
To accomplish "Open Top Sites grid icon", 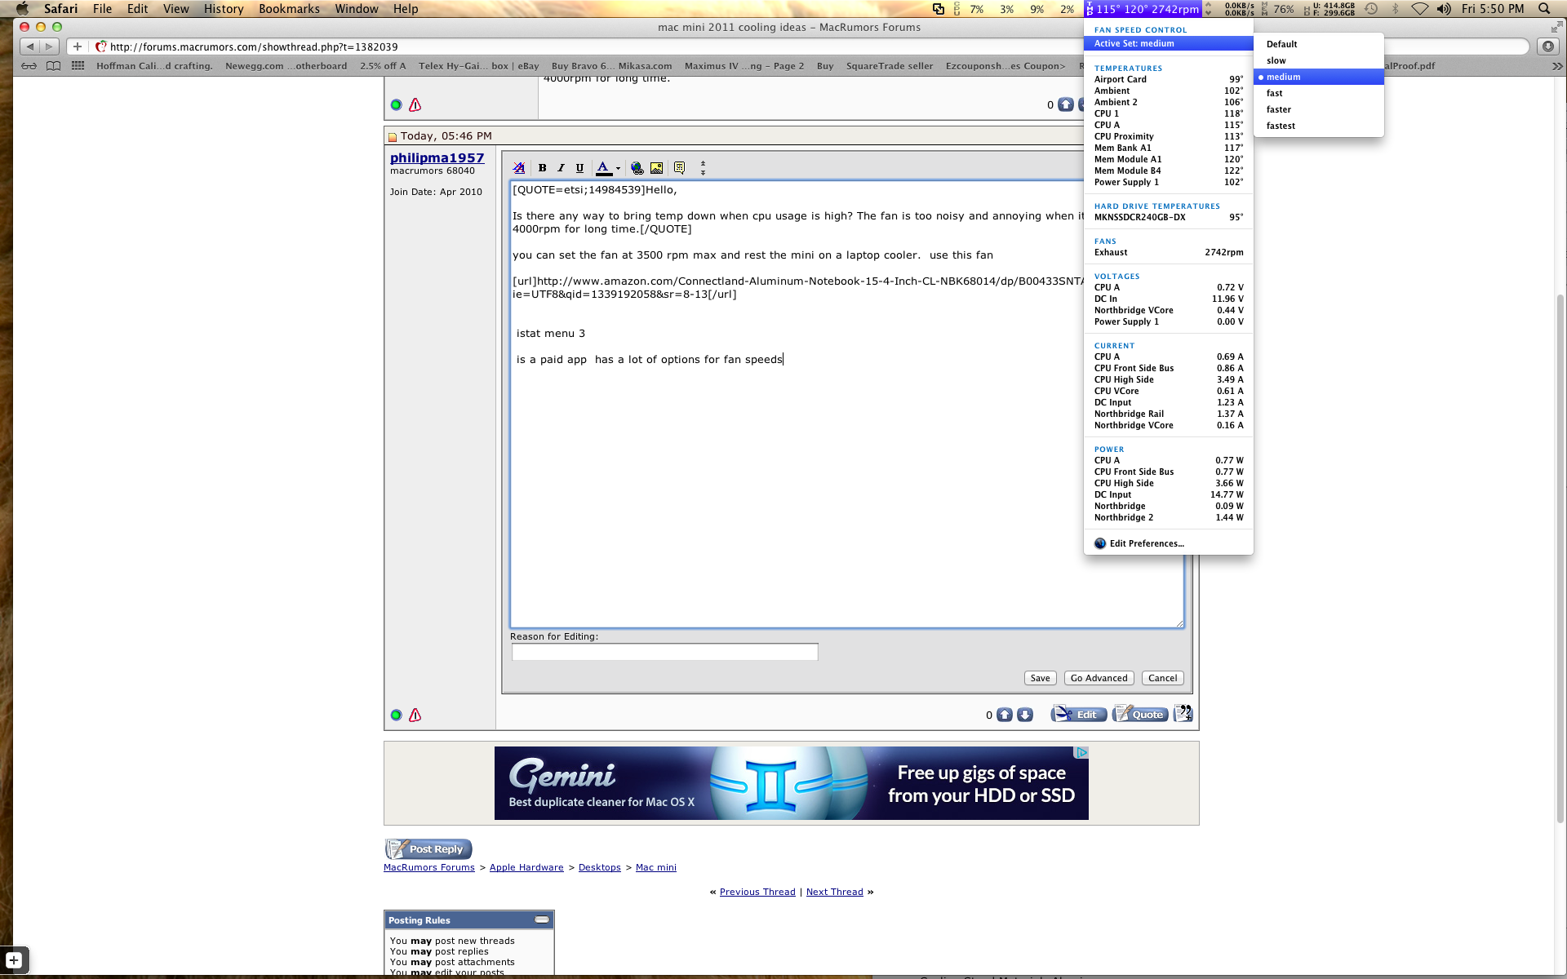I will [x=78, y=66].
